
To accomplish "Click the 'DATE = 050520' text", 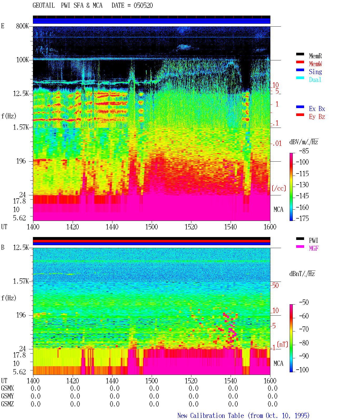I will 132,6.
